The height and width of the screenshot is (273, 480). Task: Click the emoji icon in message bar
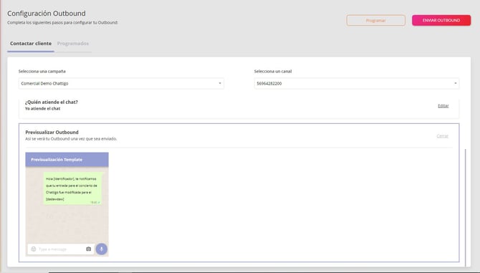click(x=34, y=249)
